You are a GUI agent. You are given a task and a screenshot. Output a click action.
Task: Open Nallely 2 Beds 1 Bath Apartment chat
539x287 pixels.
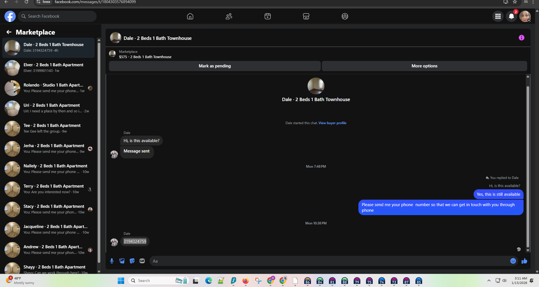tap(48, 169)
